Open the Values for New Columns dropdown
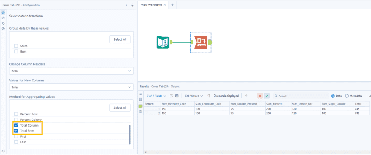Screen dimensions: 371x155 (x=71, y=87)
